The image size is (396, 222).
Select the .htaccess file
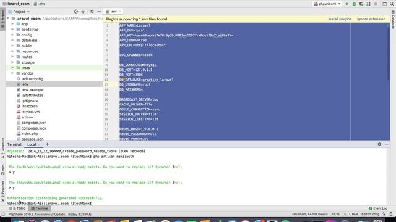(x=29, y=106)
